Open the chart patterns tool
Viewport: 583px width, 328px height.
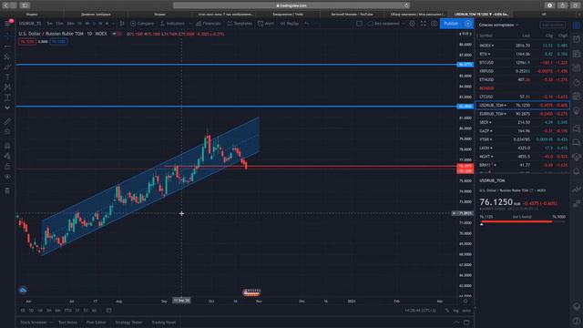(7, 87)
